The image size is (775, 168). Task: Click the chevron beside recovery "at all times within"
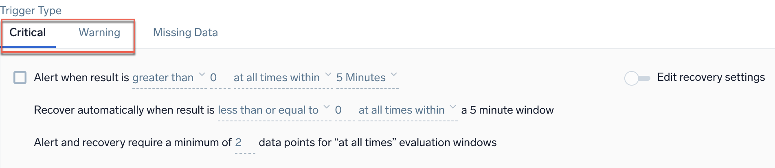[x=452, y=108]
